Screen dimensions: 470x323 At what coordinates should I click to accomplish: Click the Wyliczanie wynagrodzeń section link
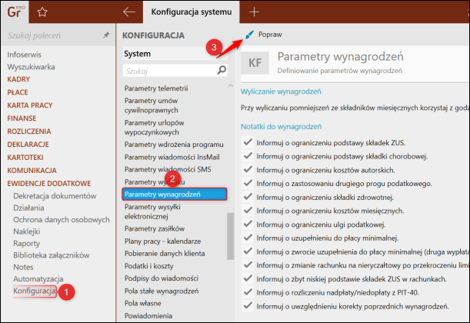pos(281,92)
